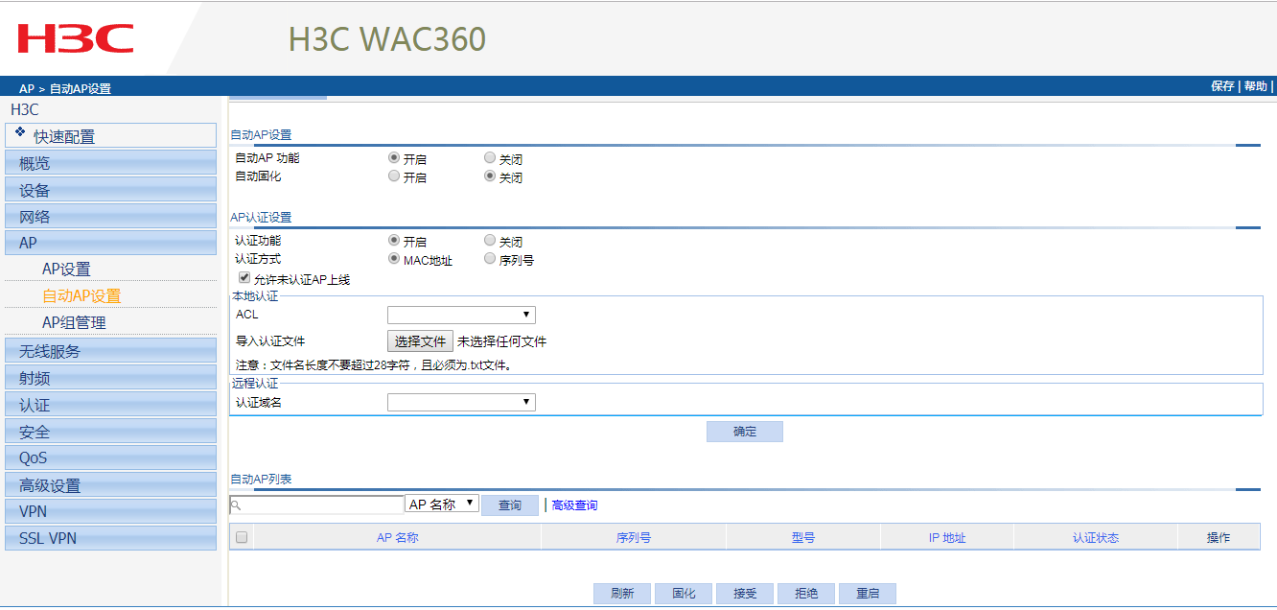Click the 保存 link in the top bar
This screenshot has height=610, width=1277.
(1222, 86)
